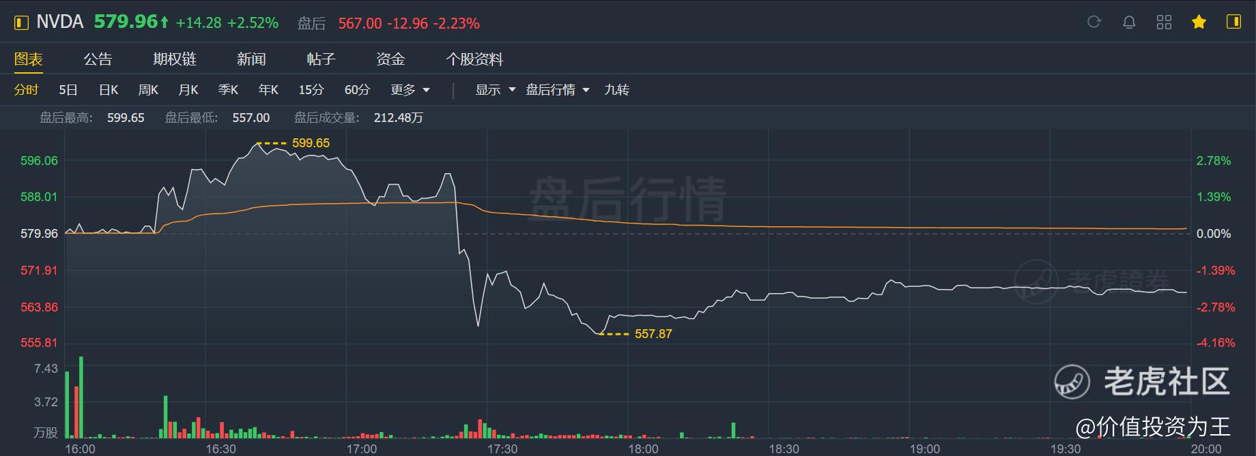Click the -4.16% percent axis label
This screenshot has width=1256, height=456.
click(x=1216, y=343)
